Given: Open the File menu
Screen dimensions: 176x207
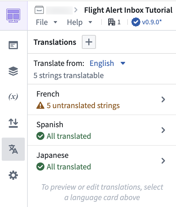Looking at the screenshot, I should click(x=46, y=22).
